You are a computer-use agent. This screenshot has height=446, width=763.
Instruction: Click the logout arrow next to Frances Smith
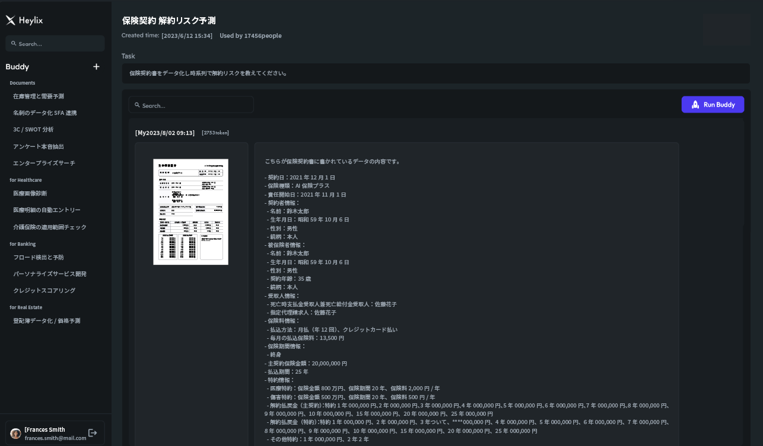(93, 433)
